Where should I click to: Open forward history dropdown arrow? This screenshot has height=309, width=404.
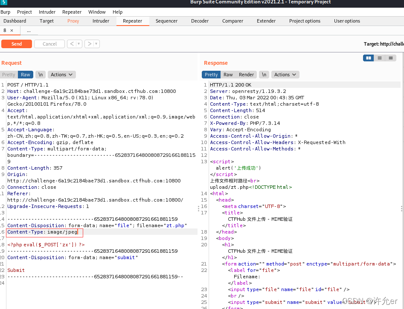(96, 44)
